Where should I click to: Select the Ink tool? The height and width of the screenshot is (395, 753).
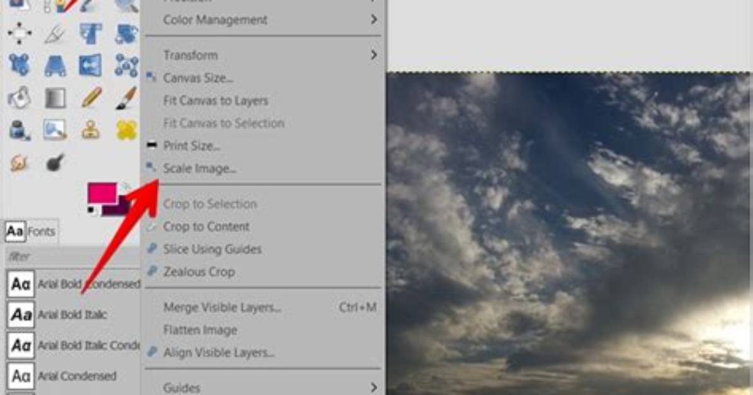(20, 130)
